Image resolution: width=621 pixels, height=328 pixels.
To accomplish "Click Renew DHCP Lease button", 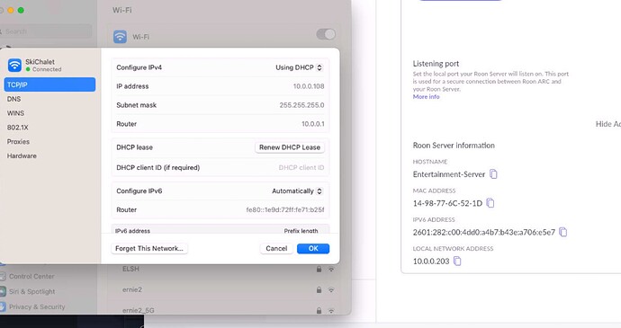I will [x=290, y=147].
